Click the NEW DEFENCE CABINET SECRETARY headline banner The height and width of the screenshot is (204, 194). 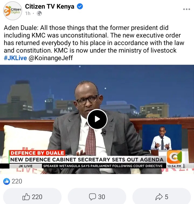(87, 160)
